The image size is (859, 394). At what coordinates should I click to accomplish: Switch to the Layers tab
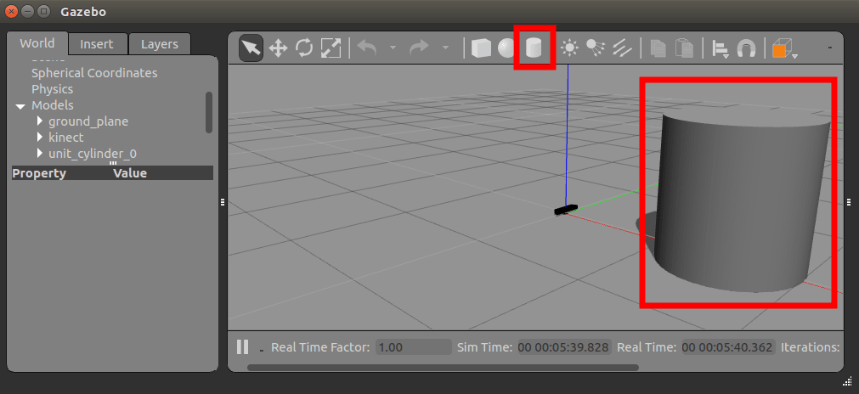click(160, 44)
